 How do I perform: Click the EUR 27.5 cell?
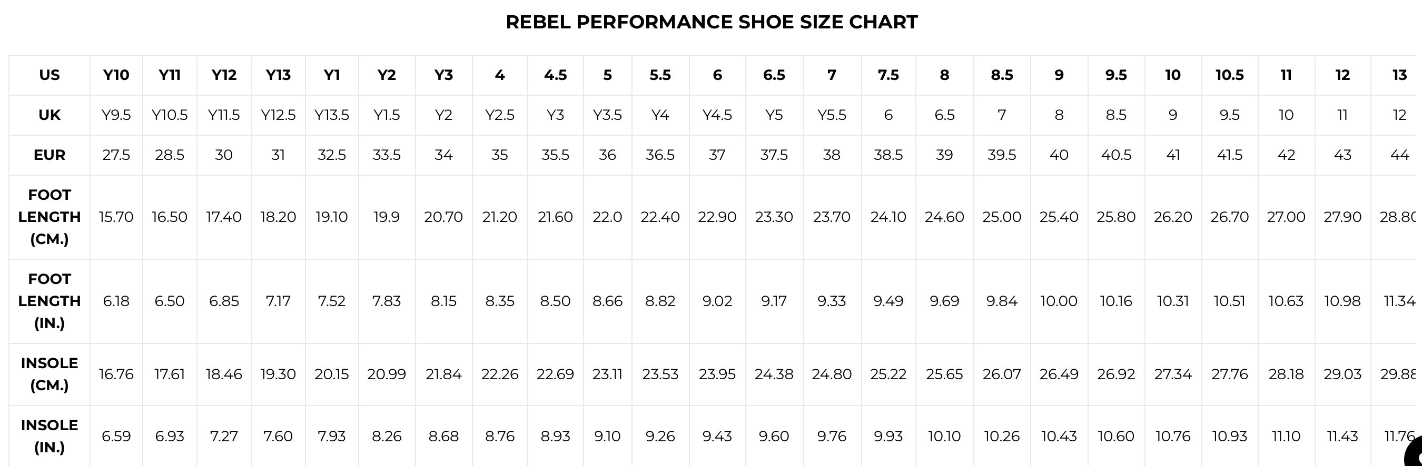[116, 155]
